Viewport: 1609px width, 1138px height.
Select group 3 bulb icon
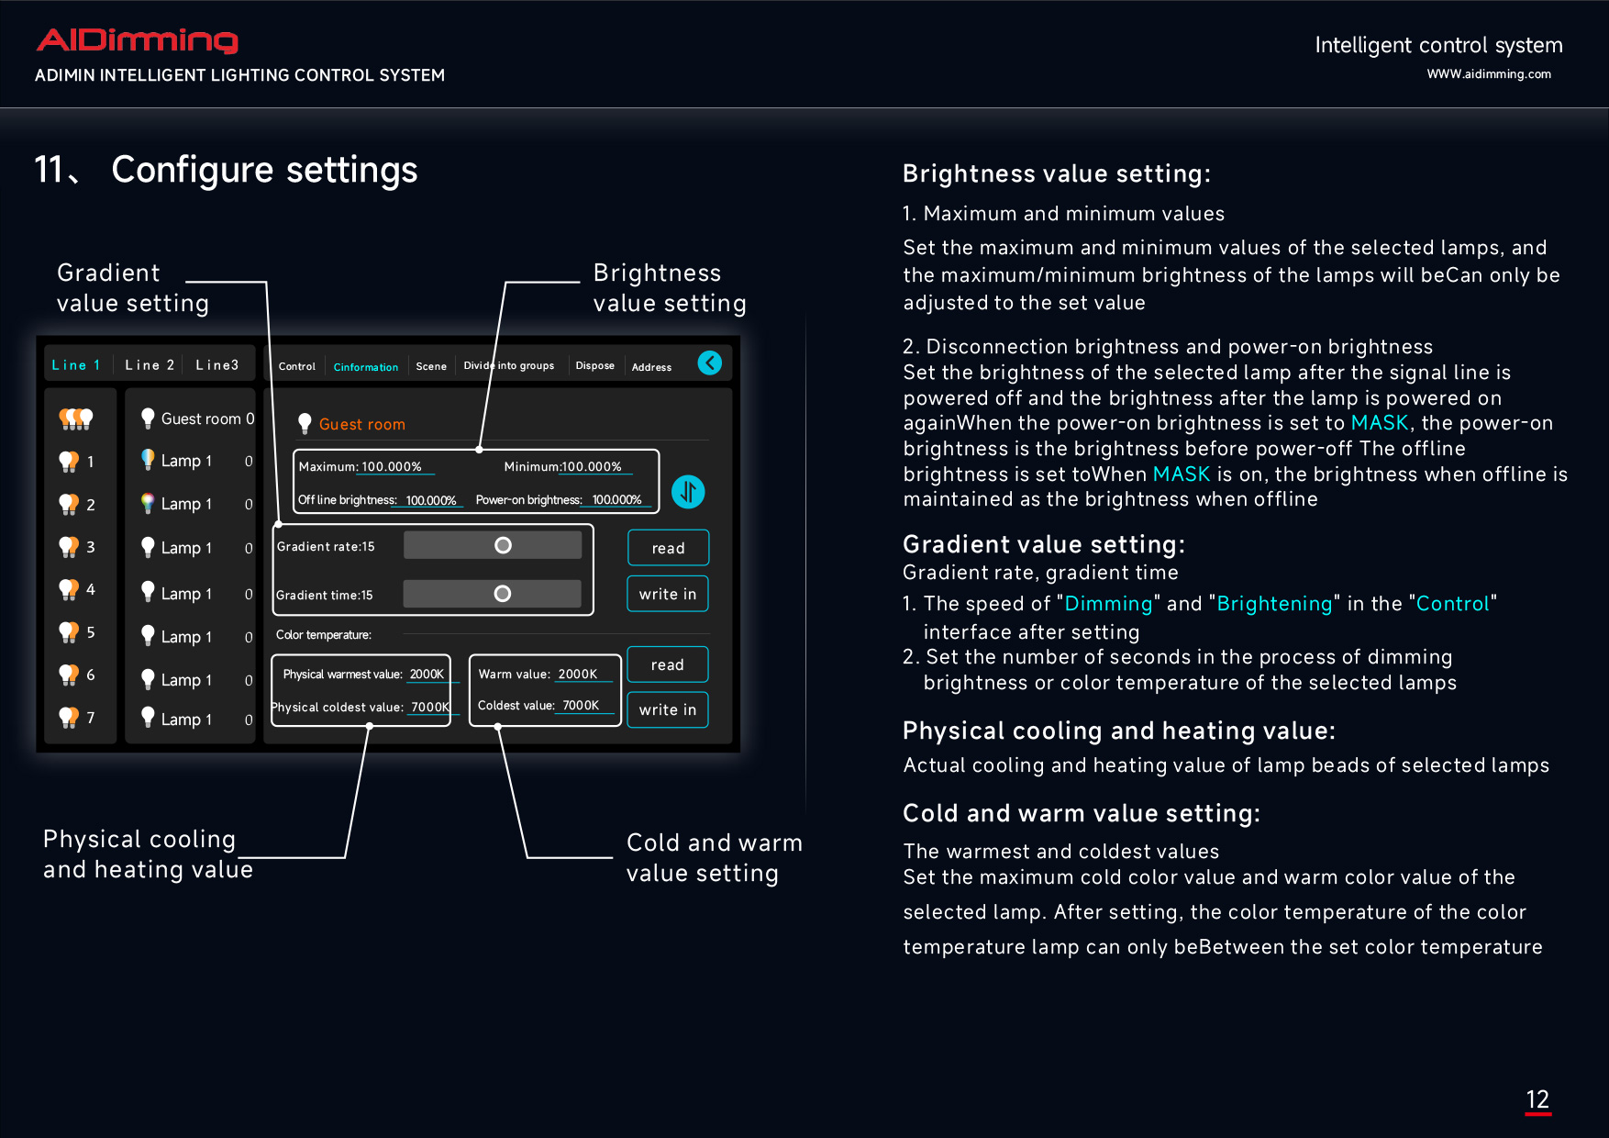[x=69, y=547]
